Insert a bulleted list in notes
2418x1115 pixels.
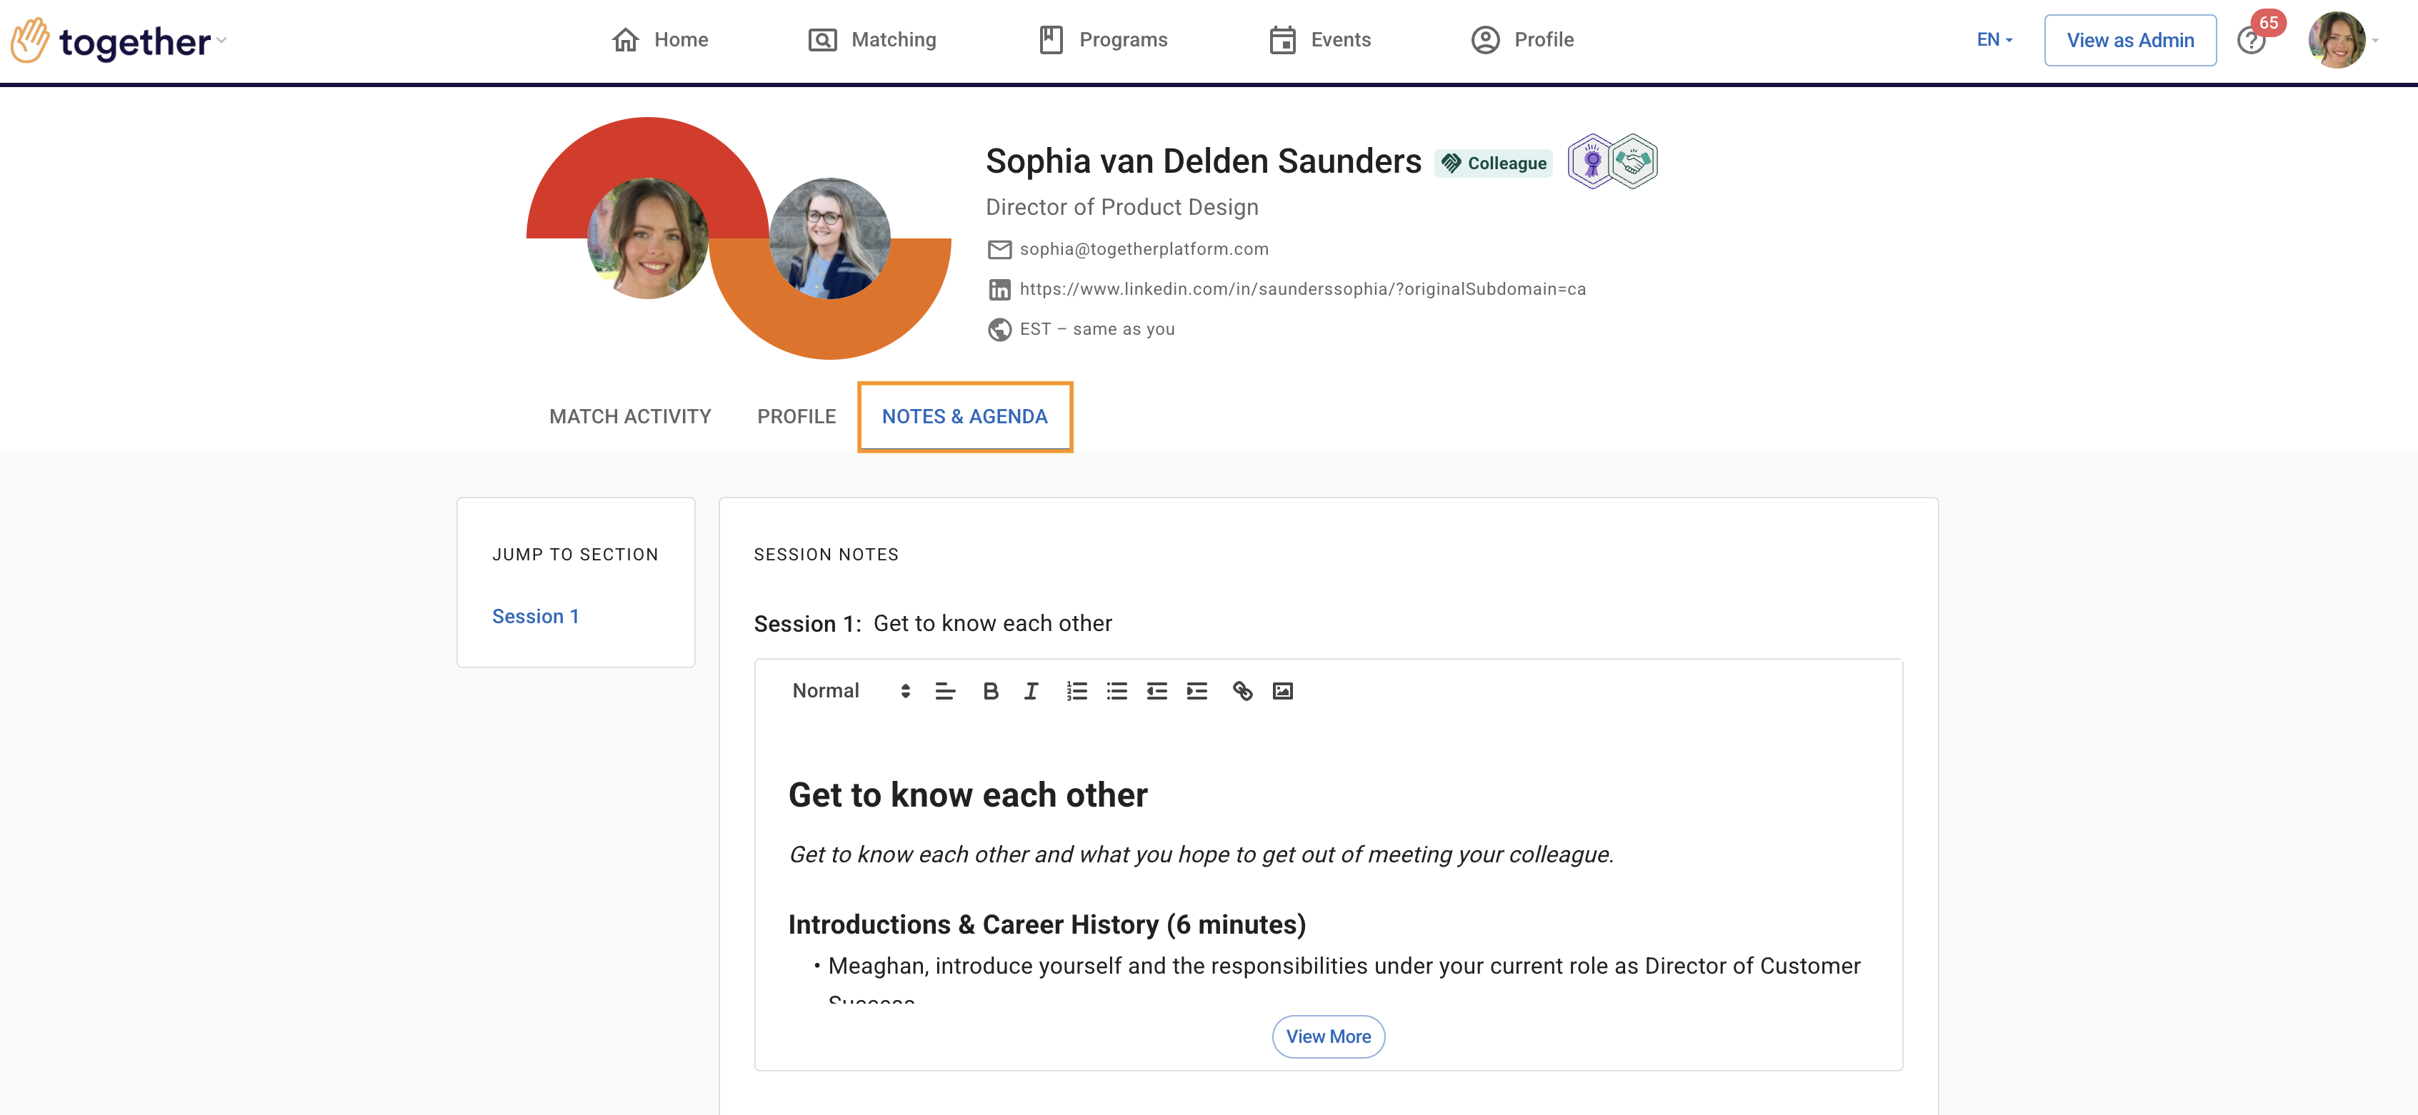(1116, 691)
